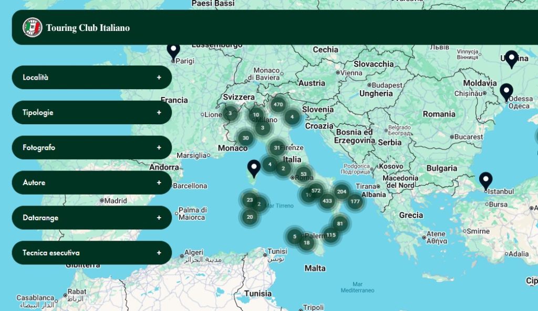Click the map pin near Odessa
Viewport: 538px width, 311px height.
point(506,92)
